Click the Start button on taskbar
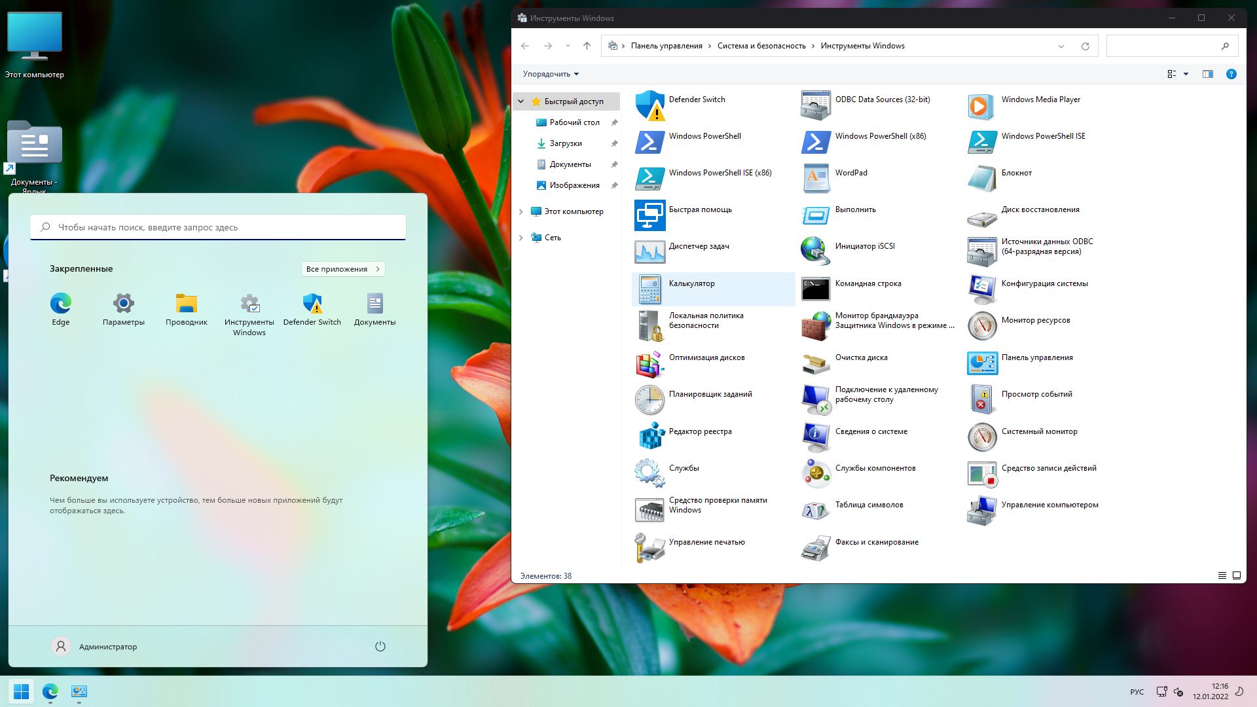The image size is (1257, 707). point(21,691)
